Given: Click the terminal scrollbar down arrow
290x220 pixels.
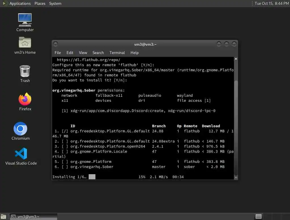Looking at the screenshot, I should coord(236,178).
